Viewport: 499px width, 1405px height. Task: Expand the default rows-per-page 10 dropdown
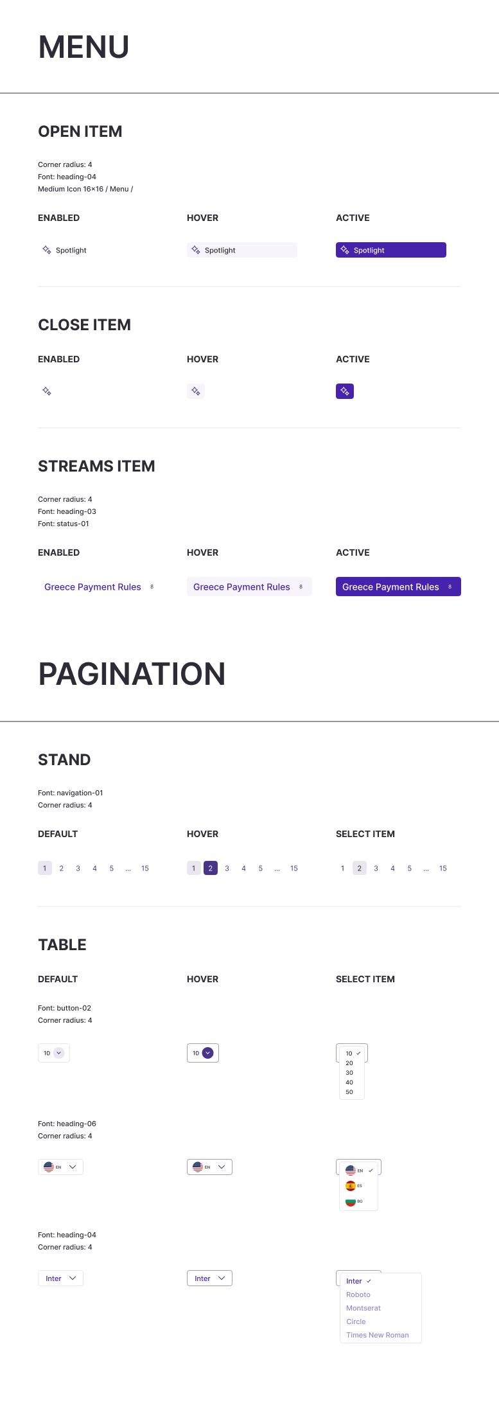(54, 1053)
